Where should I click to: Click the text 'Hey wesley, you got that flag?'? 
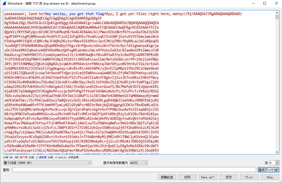point(75,14)
